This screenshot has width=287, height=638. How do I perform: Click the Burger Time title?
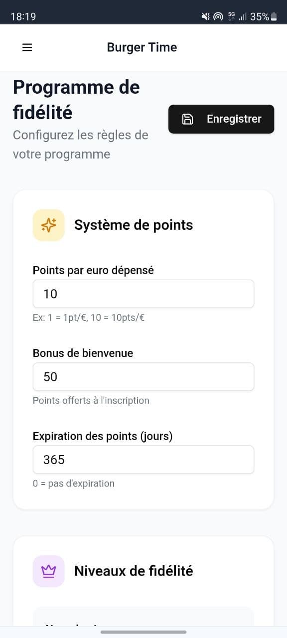coord(142,47)
